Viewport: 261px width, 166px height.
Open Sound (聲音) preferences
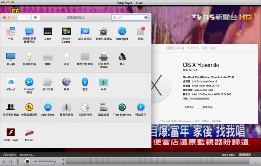122,59
